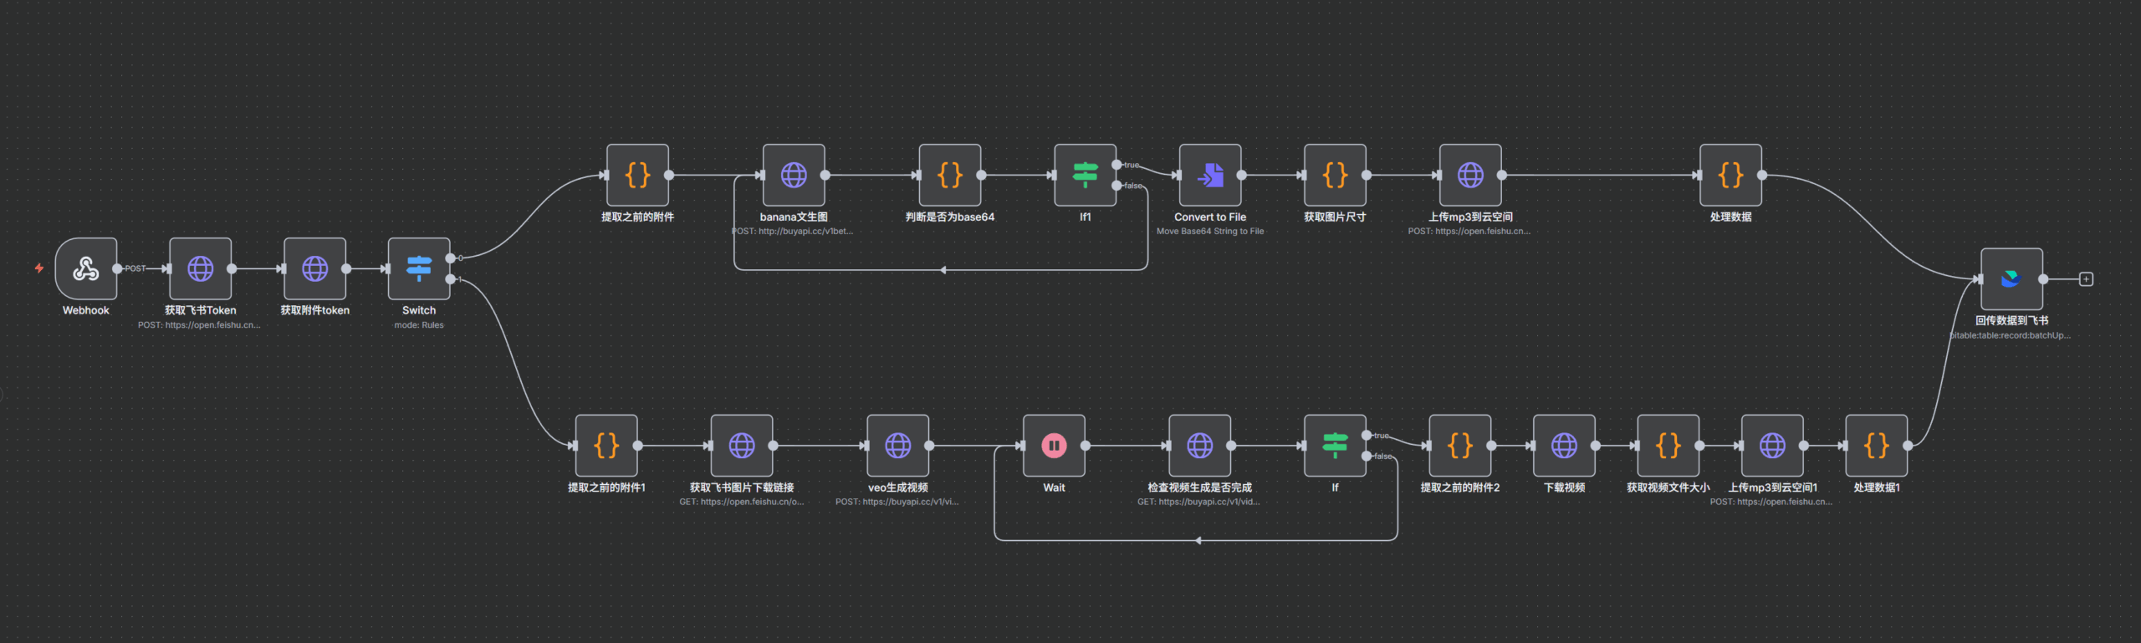Screen dimensions: 2141x643
Task: Select the 判断是否为base64 code node
Action: point(949,175)
